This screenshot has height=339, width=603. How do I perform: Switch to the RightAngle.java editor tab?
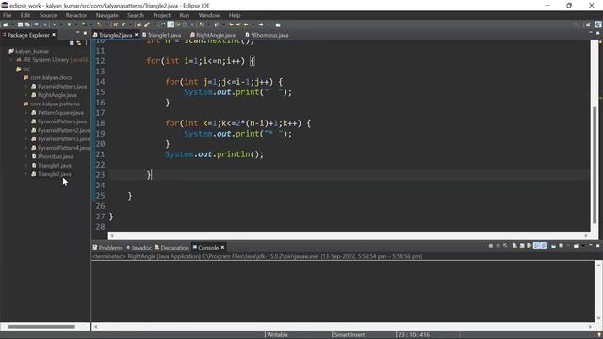point(213,35)
